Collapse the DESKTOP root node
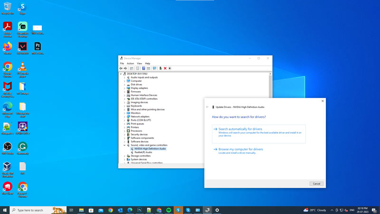The height and width of the screenshot is (214, 380). (121, 74)
